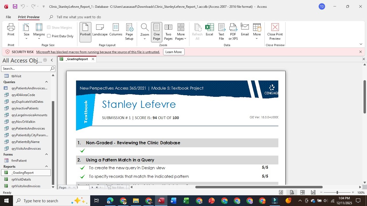Open the Customize Quick Access Toolbar menu
The width and height of the screenshot is (367, 206).
[44, 6]
